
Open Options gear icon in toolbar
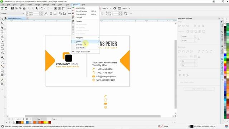114,8
